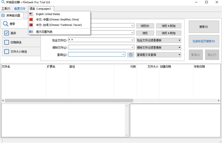Open the 工具(T) menu
This screenshot has width=222, height=143.
tap(6, 9)
